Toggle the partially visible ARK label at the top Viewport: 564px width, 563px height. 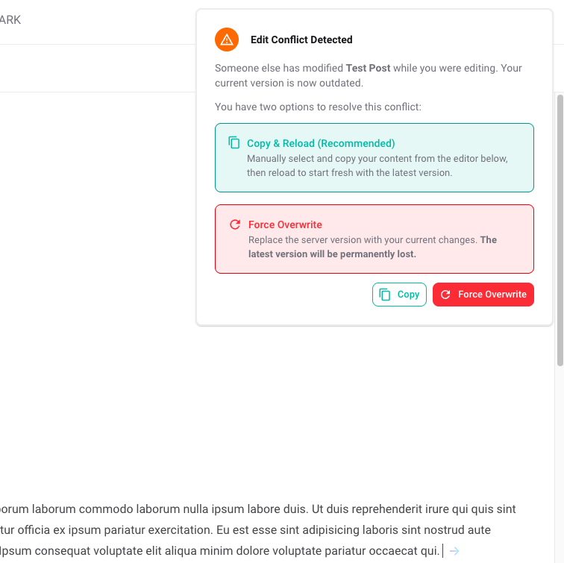point(10,20)
